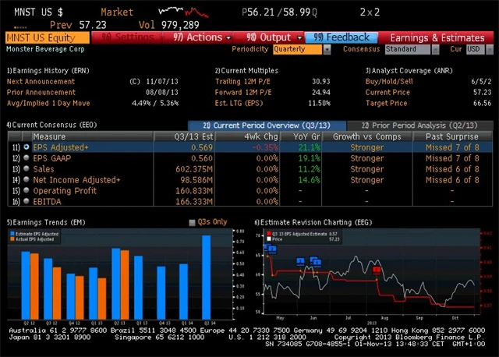This screenshot has width=499, height=357.
Task: Open the Output menu
Action: 274,37
